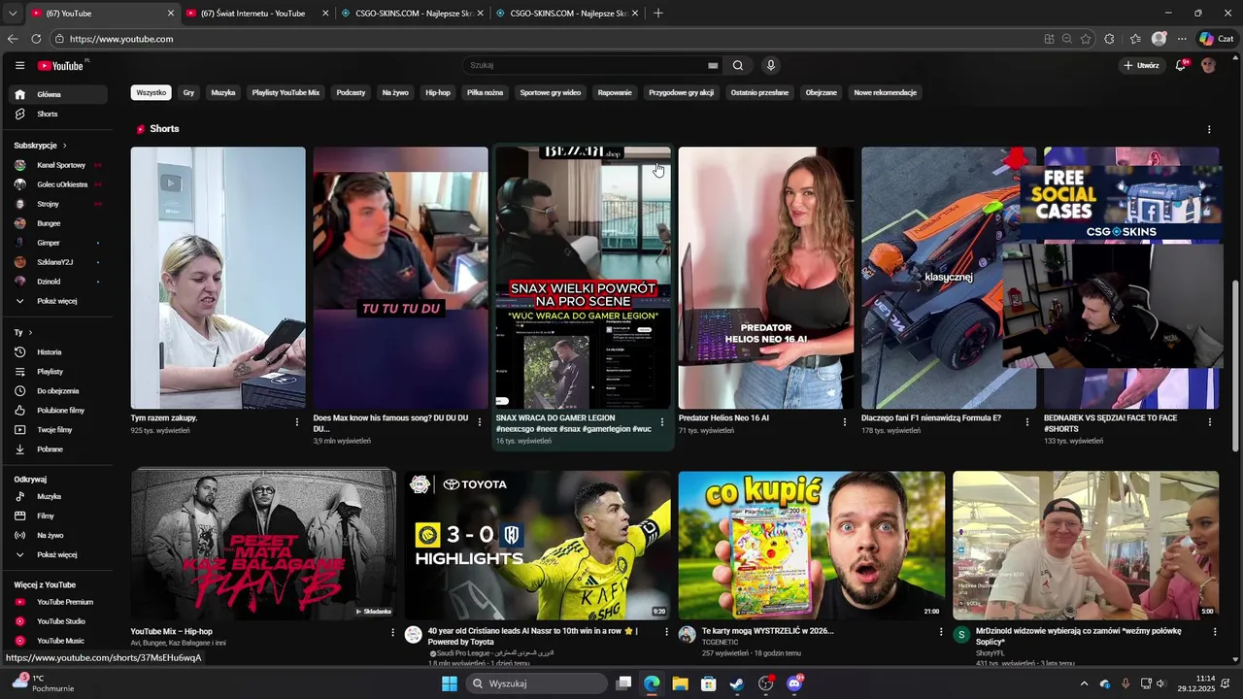Open the notifications bell
The width and height of the screenshot is (1243, 699).
click(x=1181, y=65)
